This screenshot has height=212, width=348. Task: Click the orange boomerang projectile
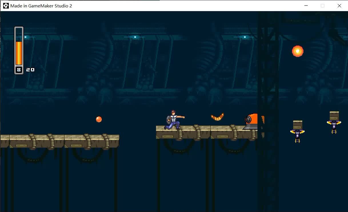(x=217, y=117)
